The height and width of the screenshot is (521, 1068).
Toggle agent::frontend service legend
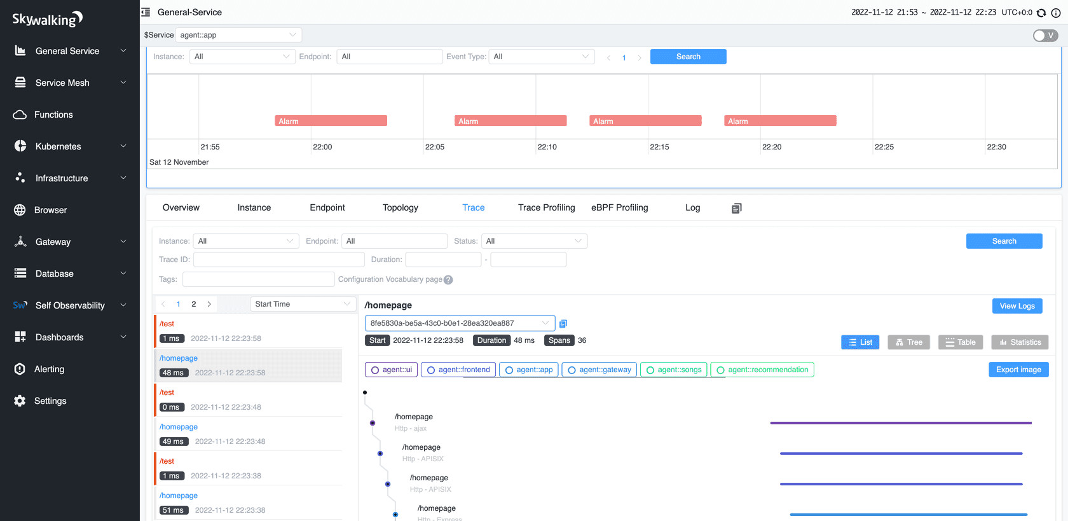click(x=458, y=370)
